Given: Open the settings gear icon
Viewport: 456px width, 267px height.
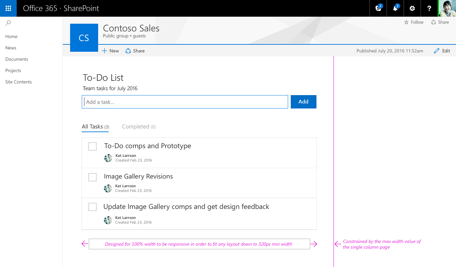Looking at the screenshot, I should (x=412, y=8).
